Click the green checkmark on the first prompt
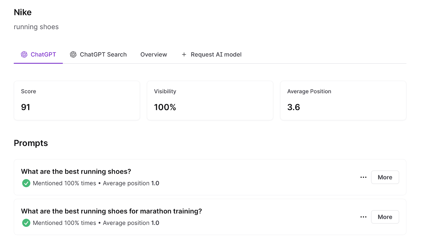Image resolution: width=421 pixels, height=238 pixels. [26, 183]
